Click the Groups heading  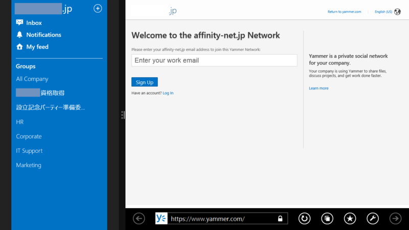26,66
